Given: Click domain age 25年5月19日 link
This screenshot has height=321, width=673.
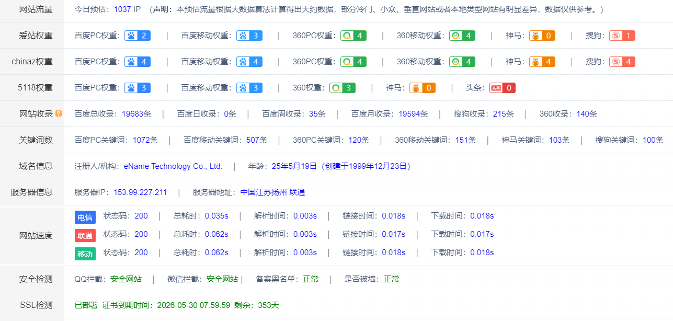Looking at the screenshot, I should point(294,166).
